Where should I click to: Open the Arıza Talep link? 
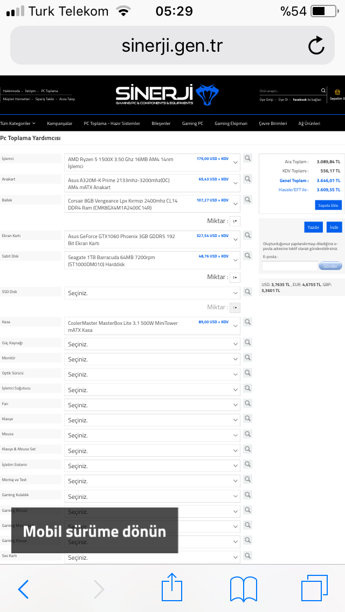pos(67,99)
